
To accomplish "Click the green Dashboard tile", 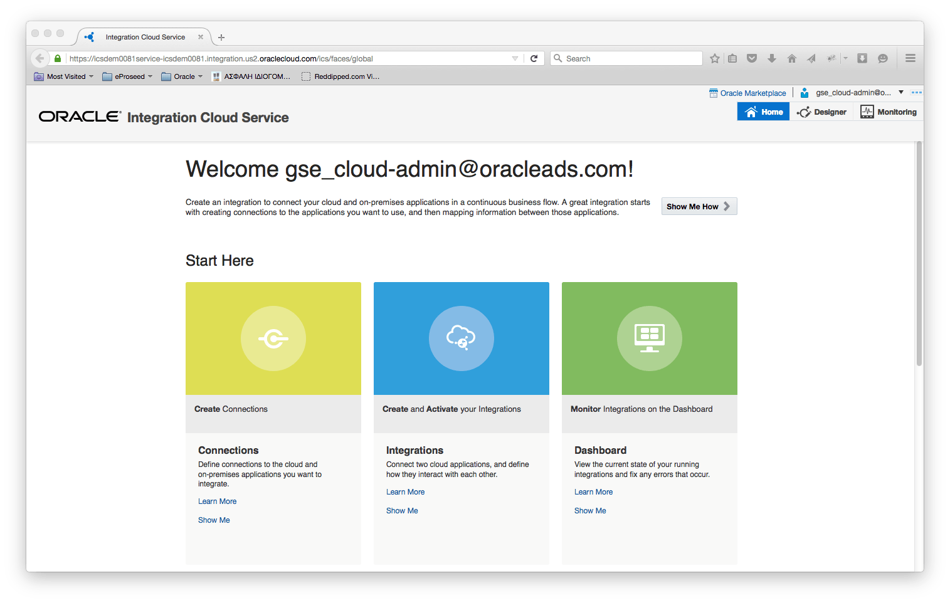I will coord(650,338).
